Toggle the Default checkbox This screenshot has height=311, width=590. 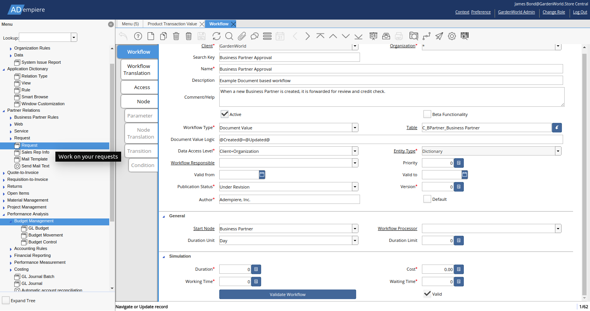click(427, 199)
